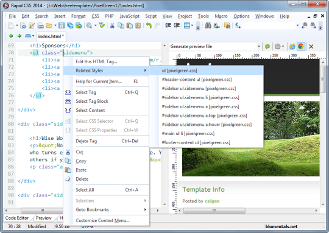Open the Generate preview file dropdown
Screen dimensions: 329x233
259,46
